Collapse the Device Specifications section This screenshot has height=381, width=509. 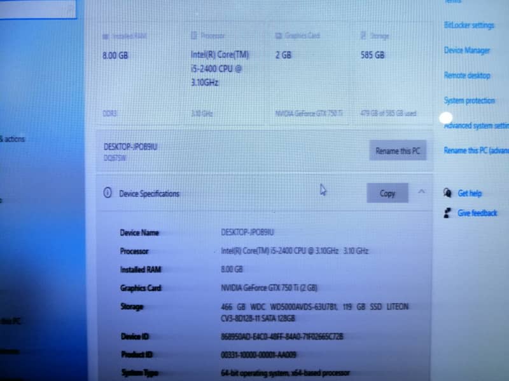[x=421, y=192]
